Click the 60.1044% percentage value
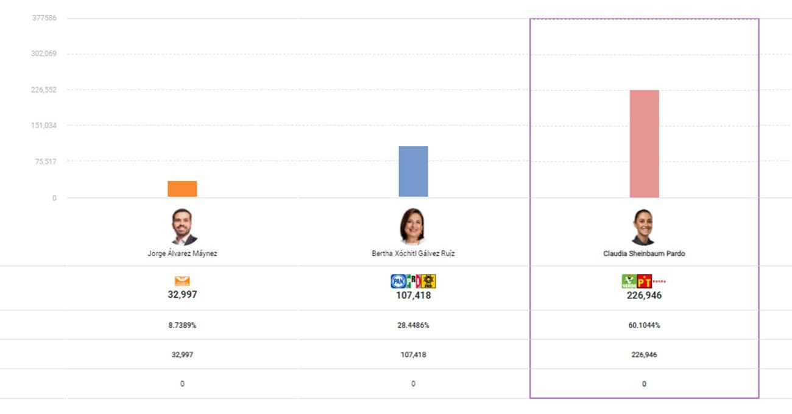792x414 pixels. coord(644,326)
